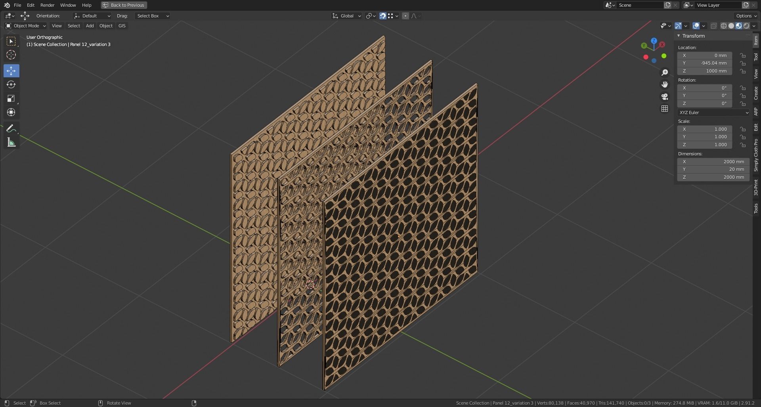Switch to ARP sidebar tab

pos(756,111)
